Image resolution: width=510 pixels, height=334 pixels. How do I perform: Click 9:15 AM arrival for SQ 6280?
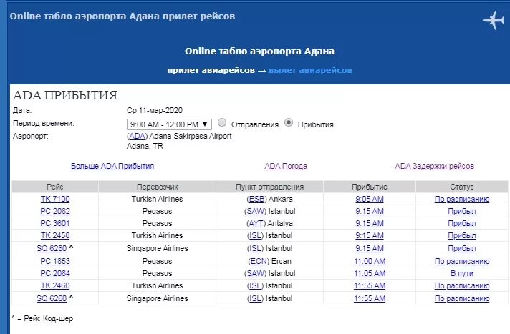370,248
